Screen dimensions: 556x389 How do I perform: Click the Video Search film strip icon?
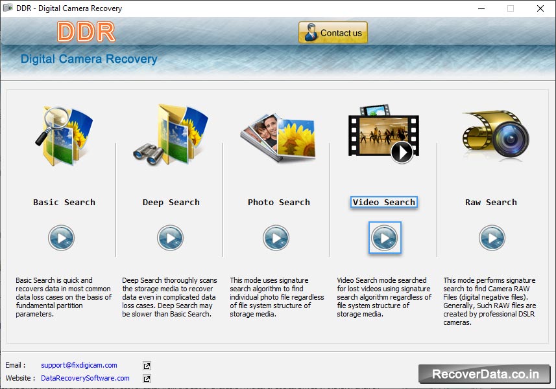pyautogui.click(x=383, y=134)
